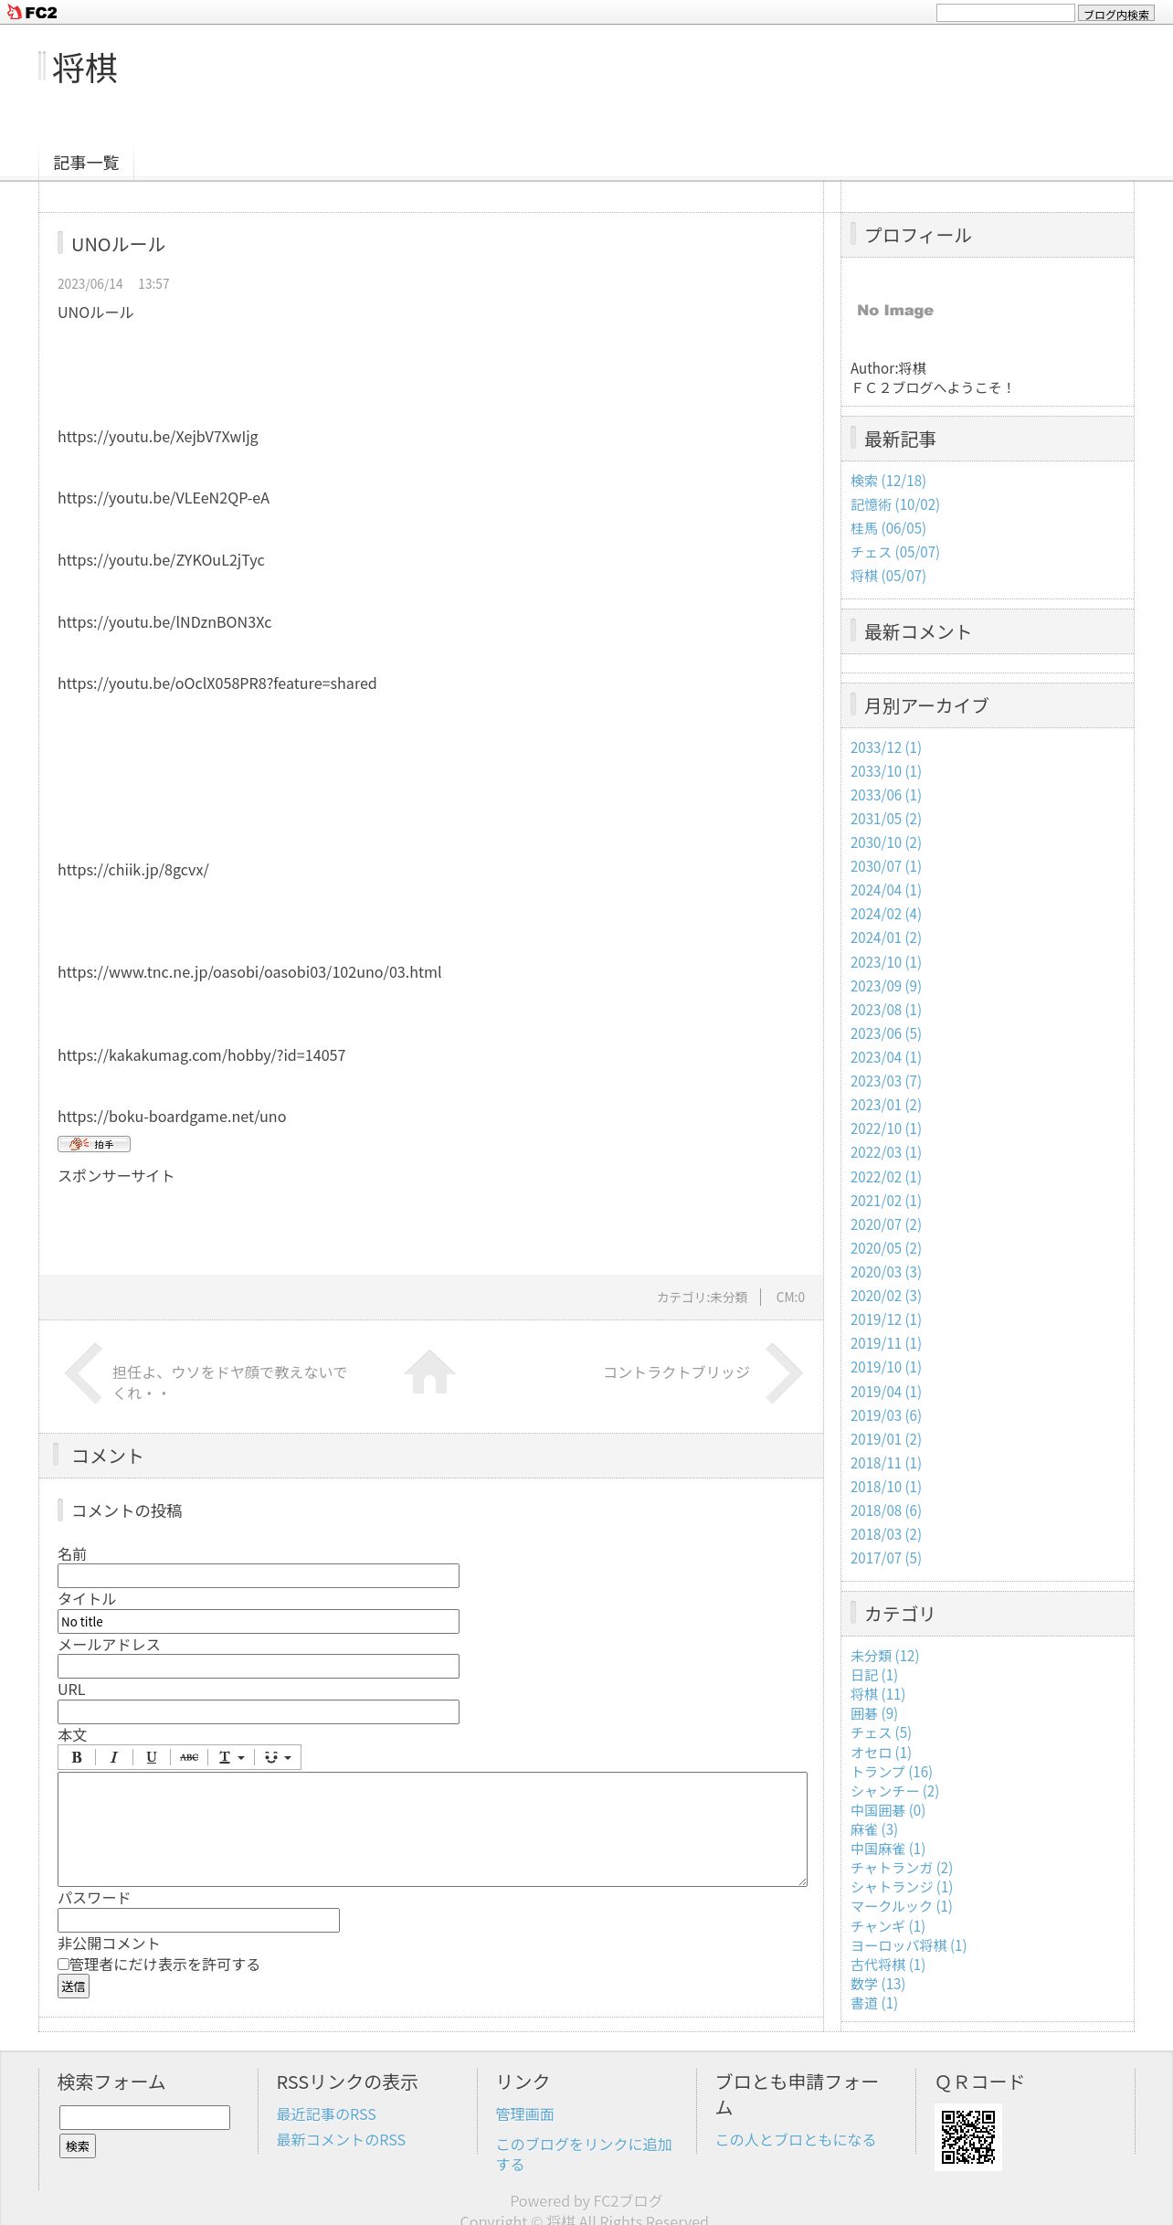Image resolution: width=1173 pixels, height=2225 pixels.
Task: Click the bold B formatting icon
Action: (77, 1756)
